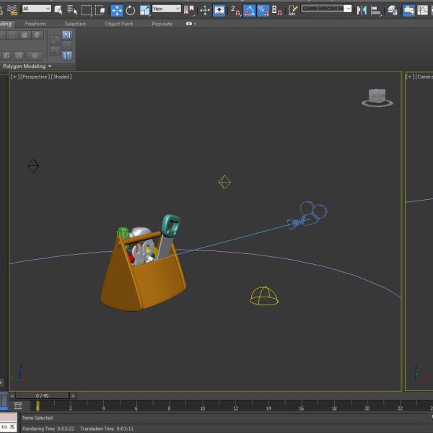Image resolution: width=433 pixels, height=433 pixels.
Task: Open the Curve Editor icon
Action: tap(422, 11)
